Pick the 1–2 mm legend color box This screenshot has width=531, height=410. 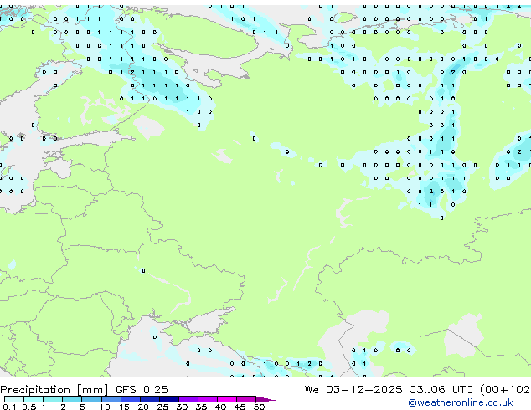53,399
